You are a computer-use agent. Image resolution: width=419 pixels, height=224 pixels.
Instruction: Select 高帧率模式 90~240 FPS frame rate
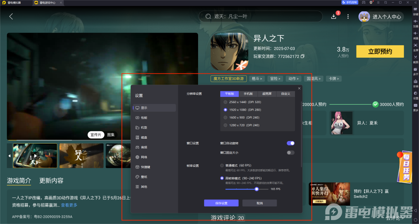click(x=241, y=178)
